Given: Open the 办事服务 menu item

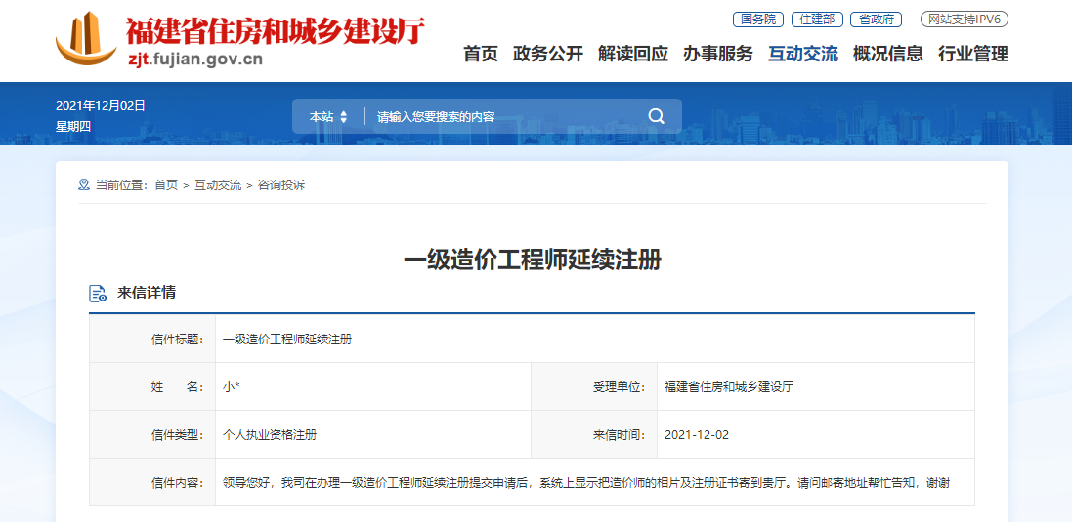Looking at the screenshot, I should [x=717, y=55].
